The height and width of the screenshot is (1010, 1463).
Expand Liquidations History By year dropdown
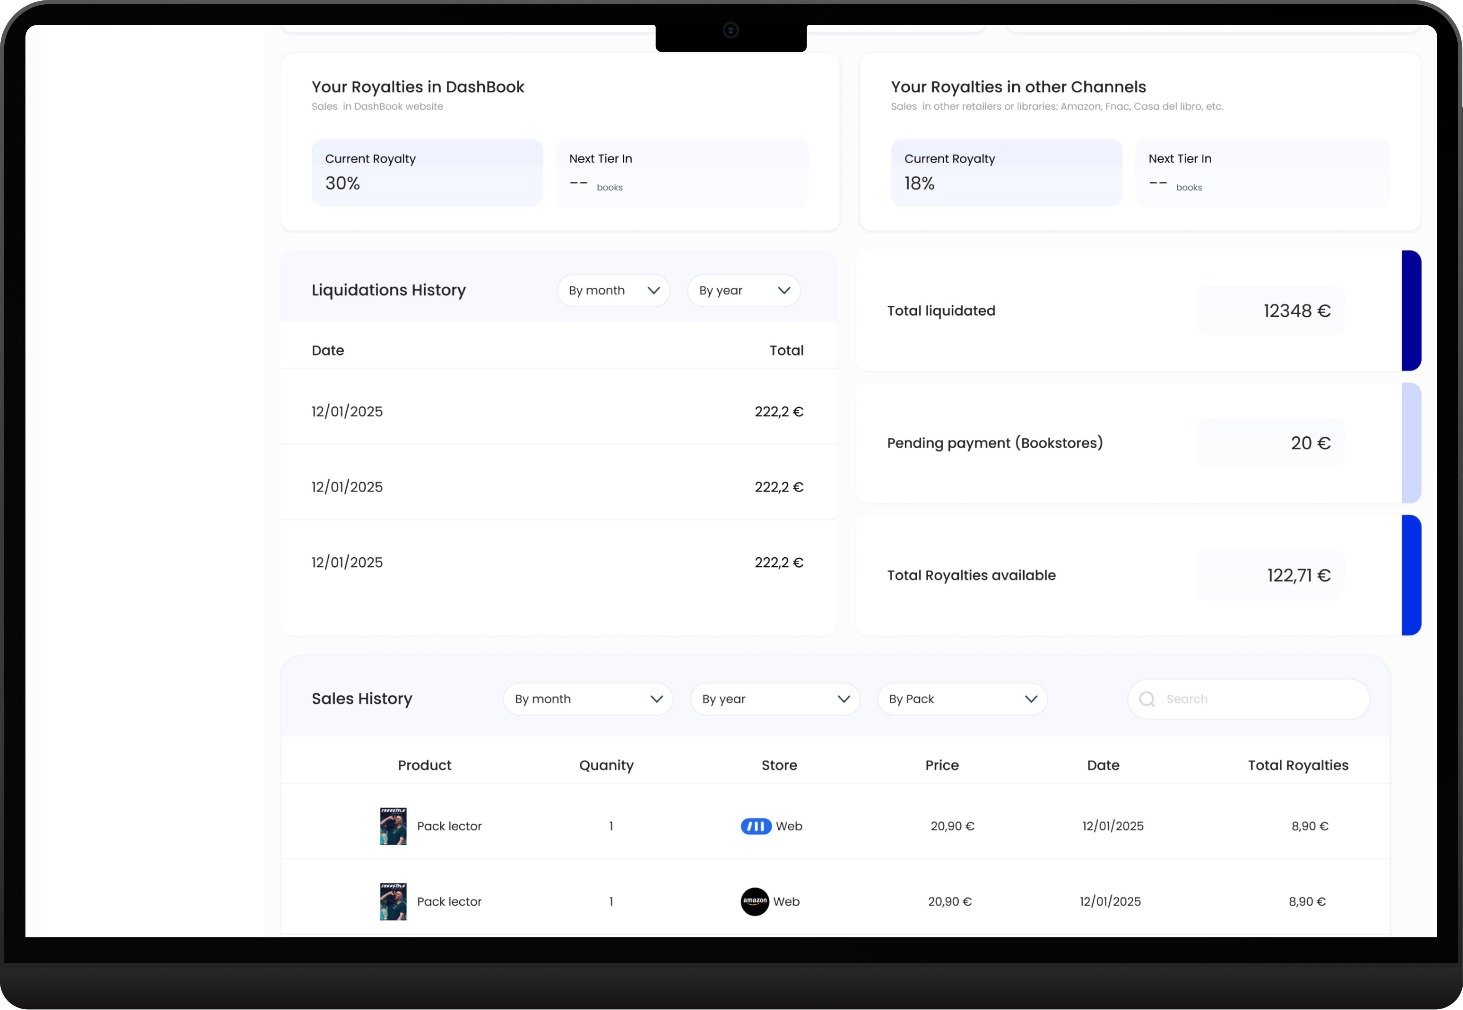(743, 291)
